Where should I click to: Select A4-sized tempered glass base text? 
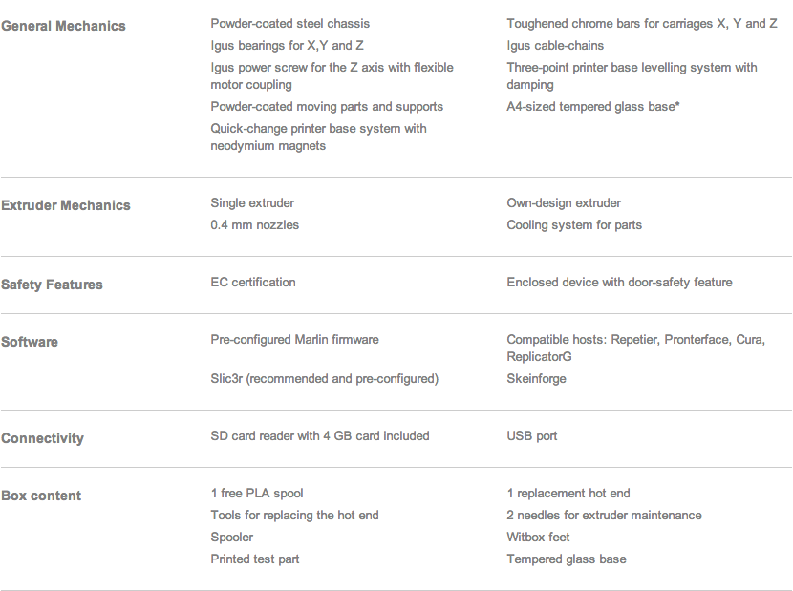pyautogui.click(x=593, y=107)
